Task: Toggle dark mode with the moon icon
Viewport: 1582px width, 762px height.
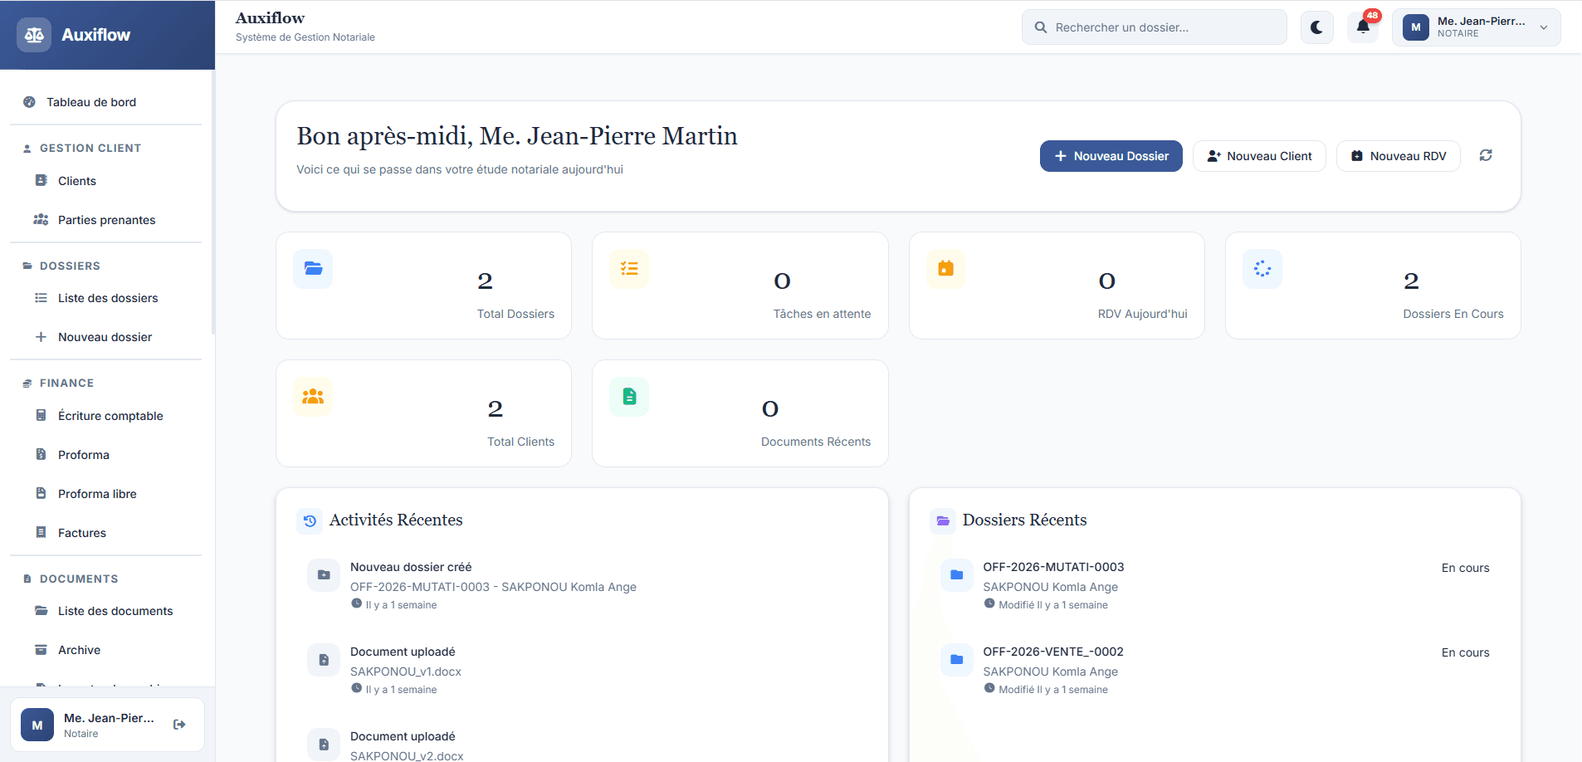Action: pos(1316,27)
